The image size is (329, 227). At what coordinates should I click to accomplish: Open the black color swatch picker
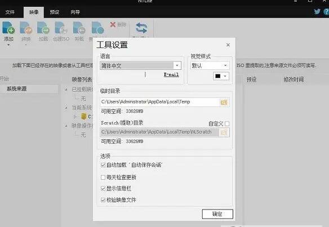221,76
